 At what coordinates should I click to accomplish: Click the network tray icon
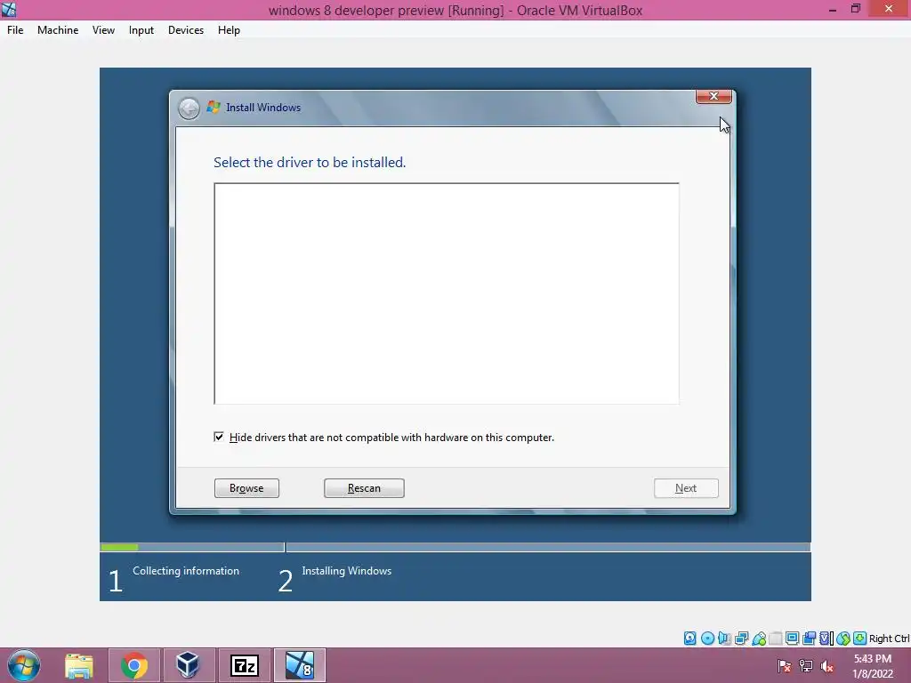[x=806, y=666]
